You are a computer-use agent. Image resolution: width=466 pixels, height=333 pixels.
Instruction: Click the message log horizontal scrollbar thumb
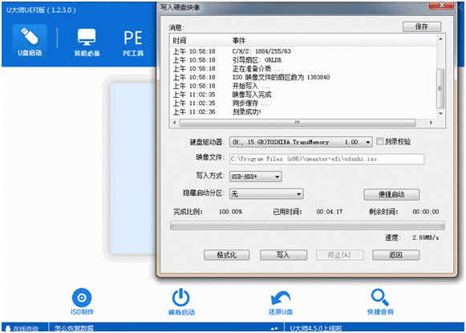click(298, 123)
